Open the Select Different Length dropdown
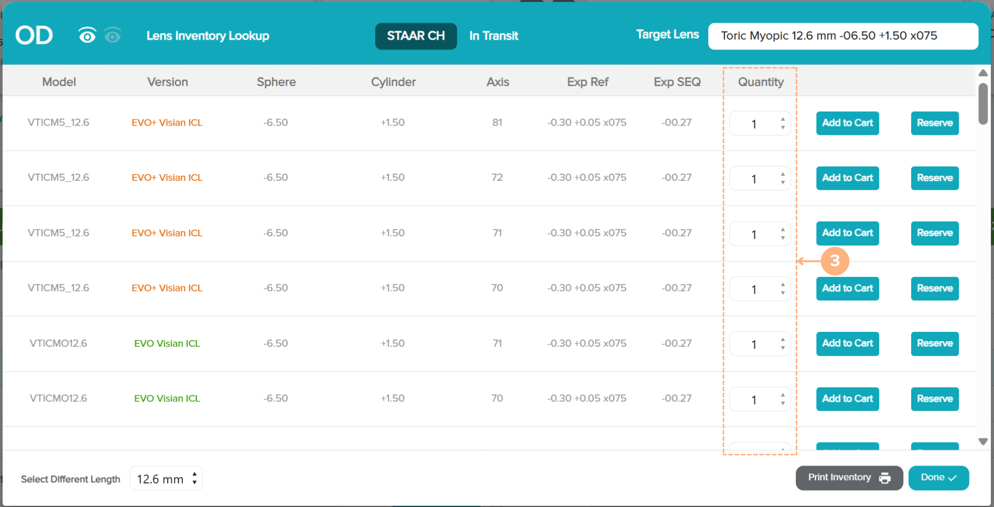 pyautogui.click(x=166, y=479)
